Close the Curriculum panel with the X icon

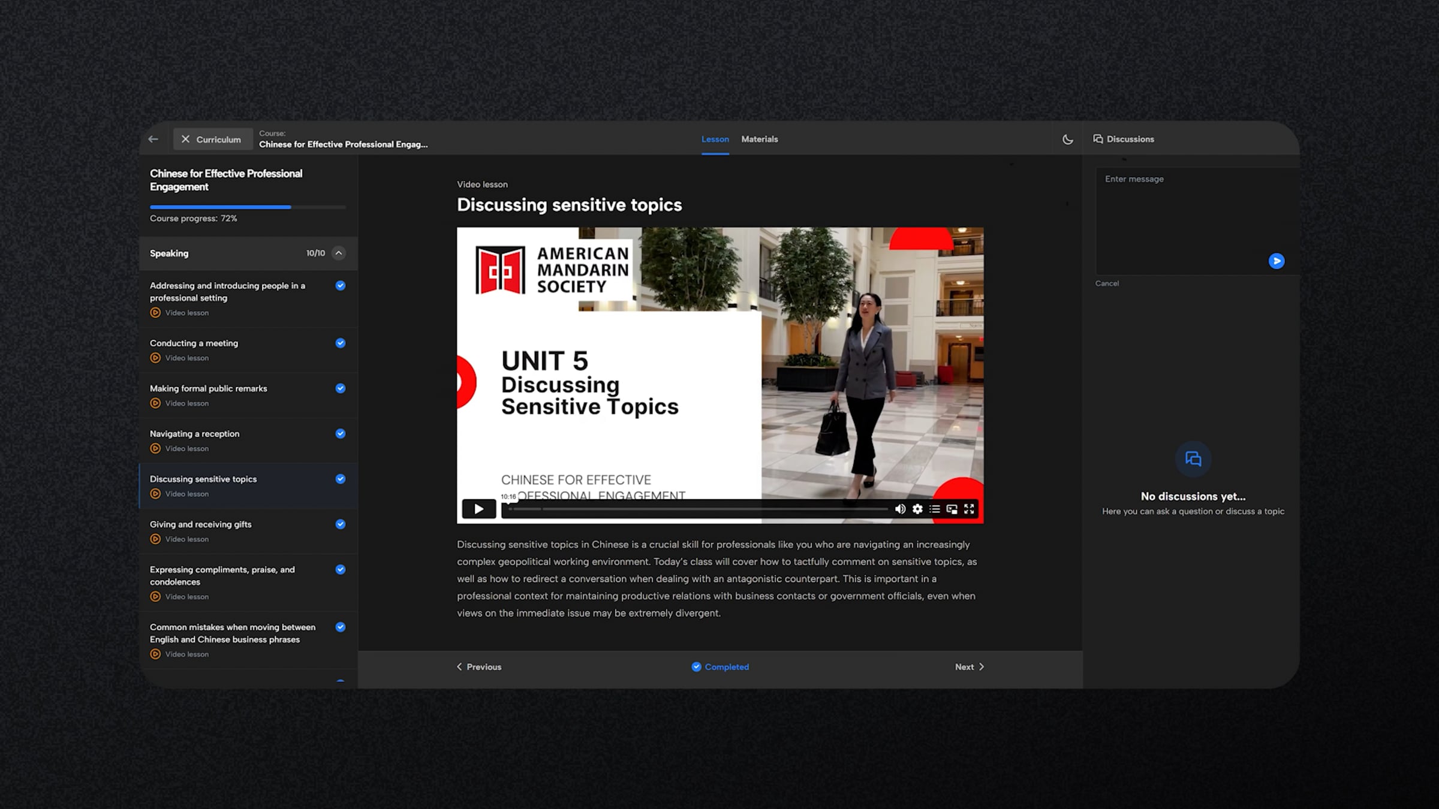coord(185,139)
